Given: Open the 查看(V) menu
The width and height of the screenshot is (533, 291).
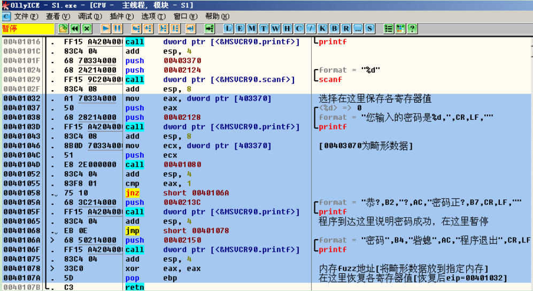Looking at the screenshot, I should [x=58, y=17].
